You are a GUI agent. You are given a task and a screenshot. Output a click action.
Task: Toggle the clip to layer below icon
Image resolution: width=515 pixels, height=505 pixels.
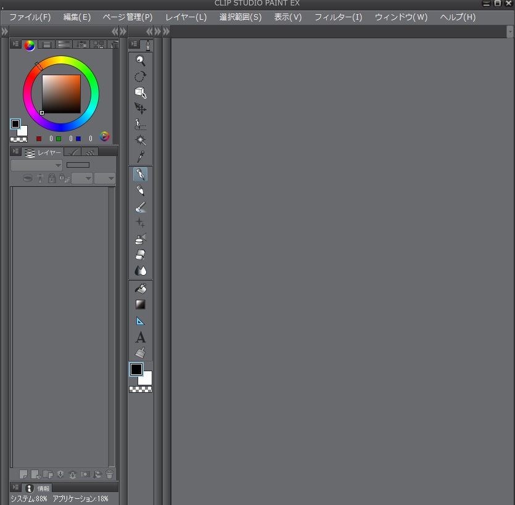28,178
